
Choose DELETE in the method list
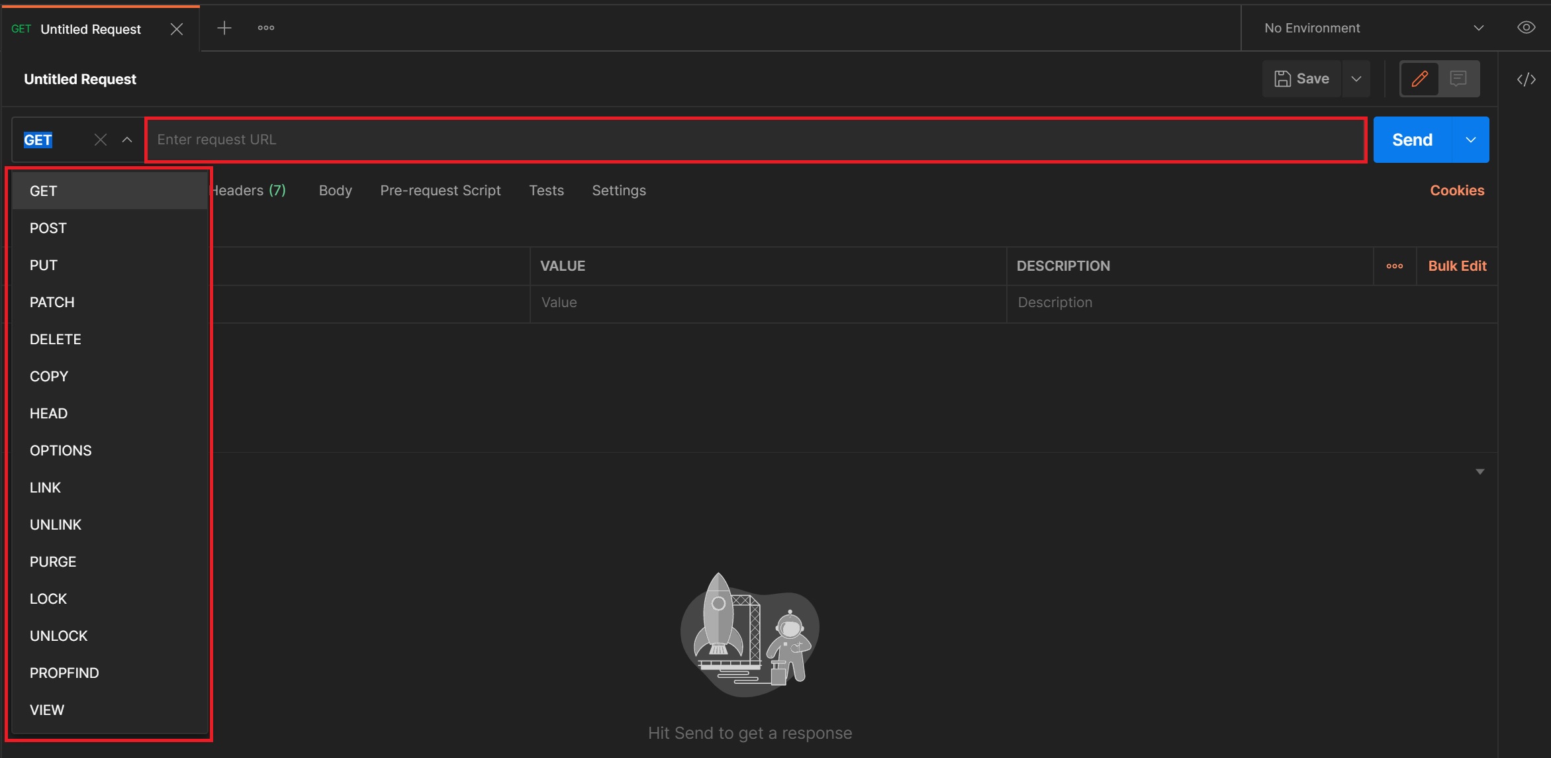(56, 339)
